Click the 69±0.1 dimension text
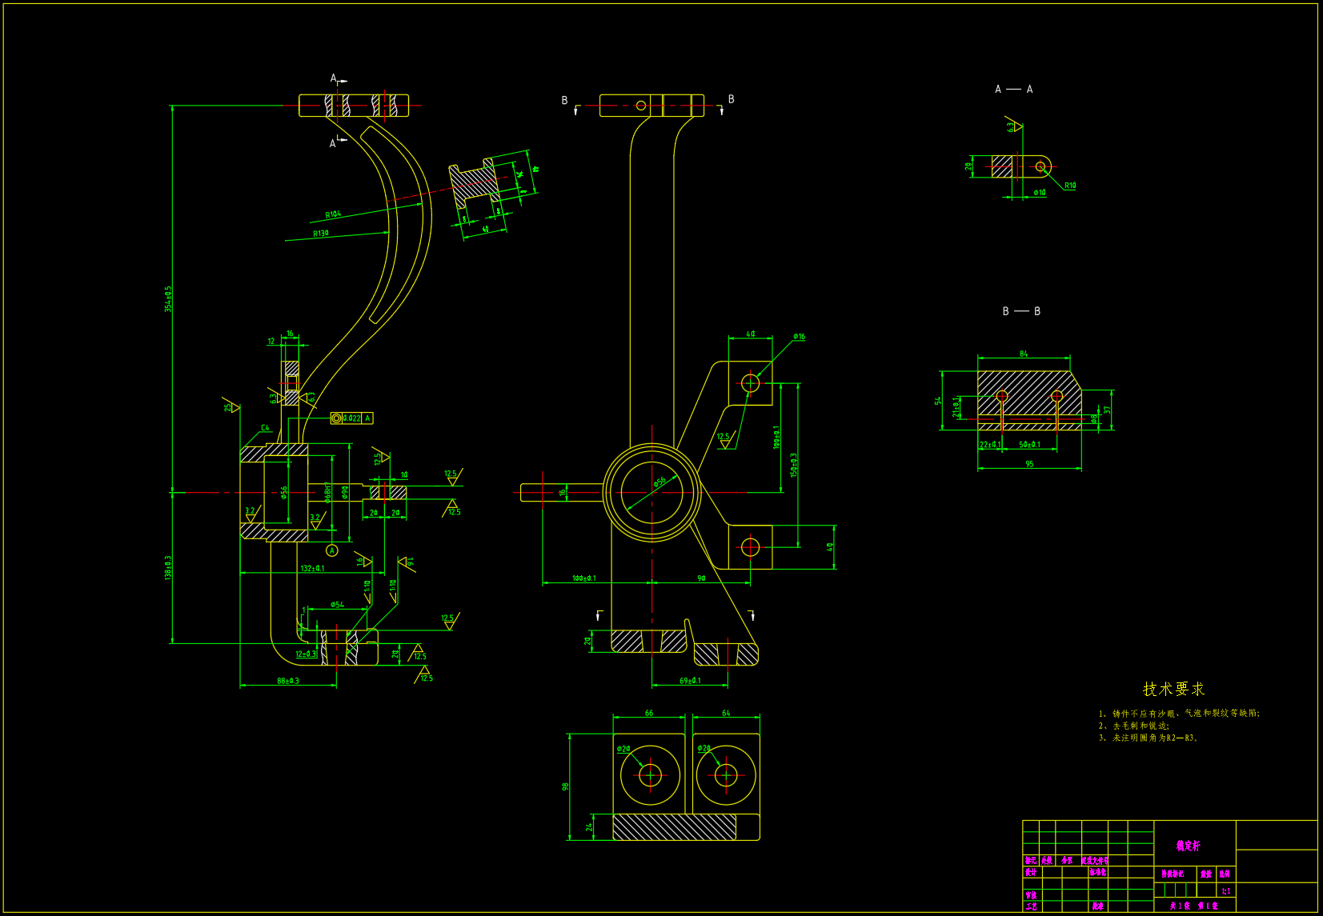 [x=690, y=681]
